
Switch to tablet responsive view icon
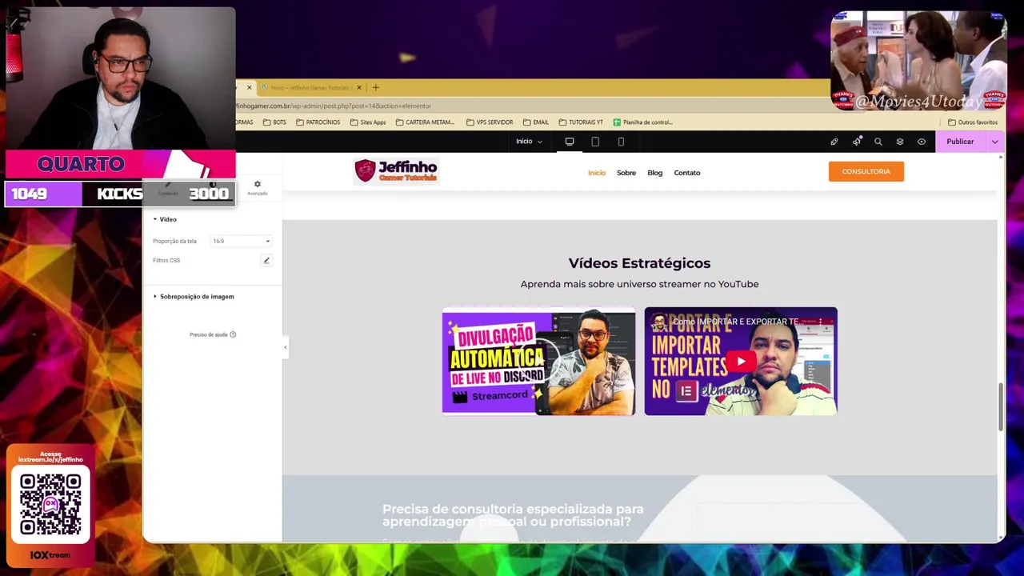point(595,142)
